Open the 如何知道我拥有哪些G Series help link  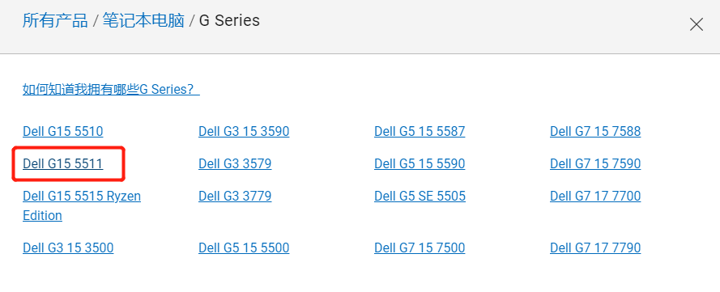pyautogui.click(x=111, y=89)
